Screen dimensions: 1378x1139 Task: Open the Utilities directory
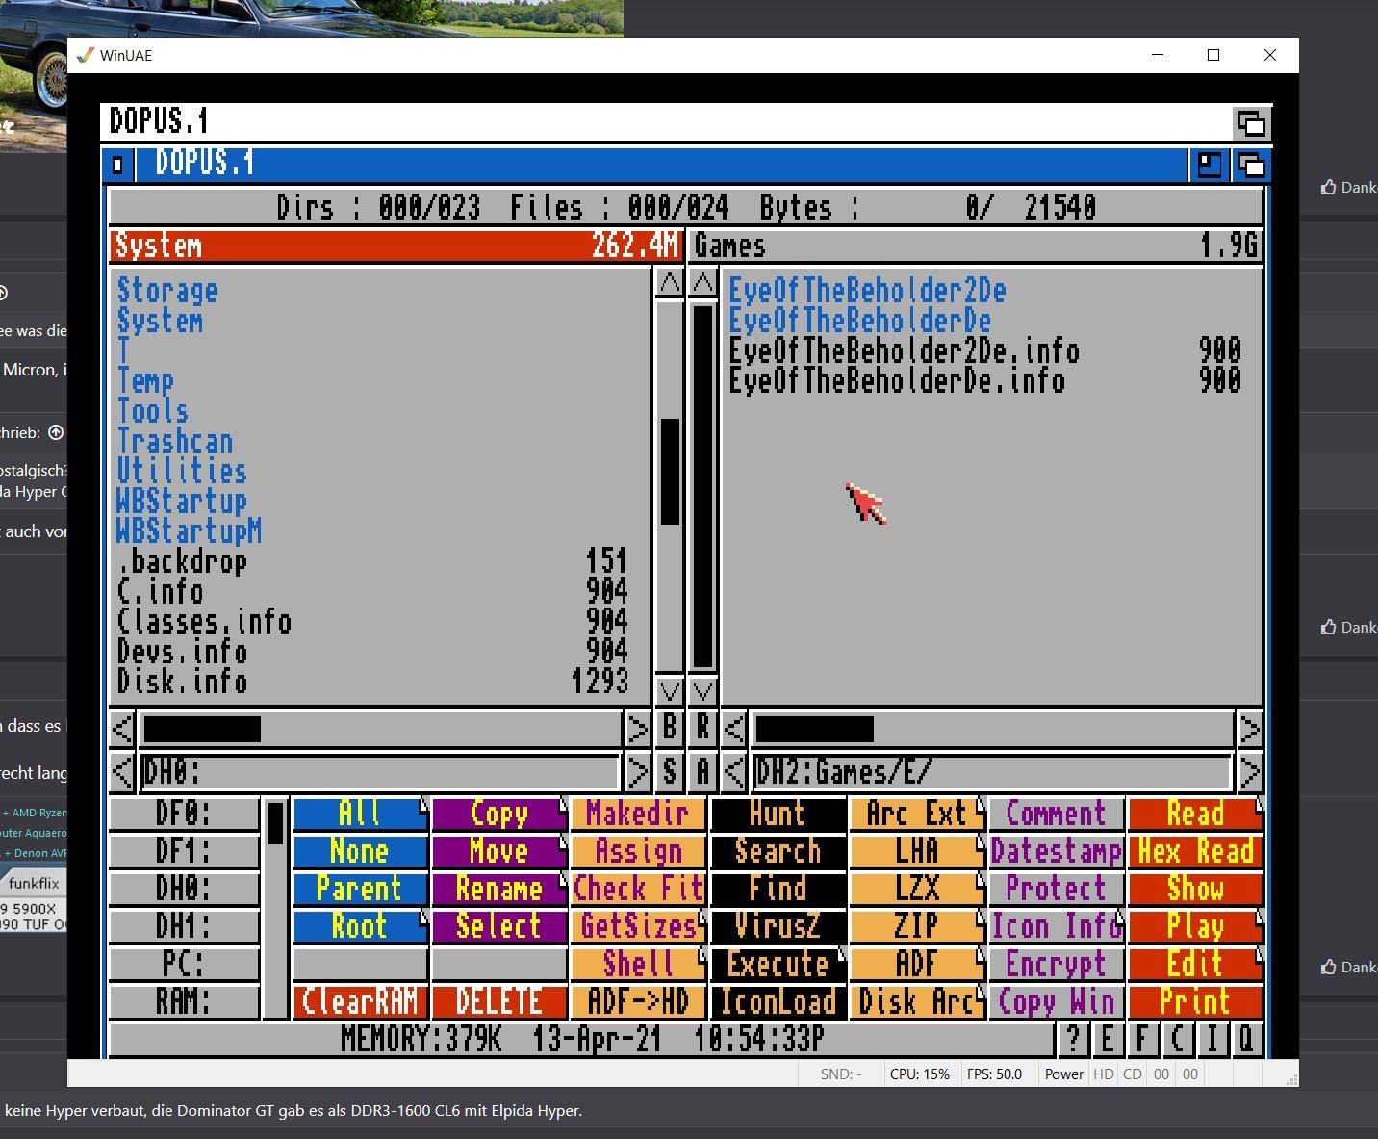[182, 471]
